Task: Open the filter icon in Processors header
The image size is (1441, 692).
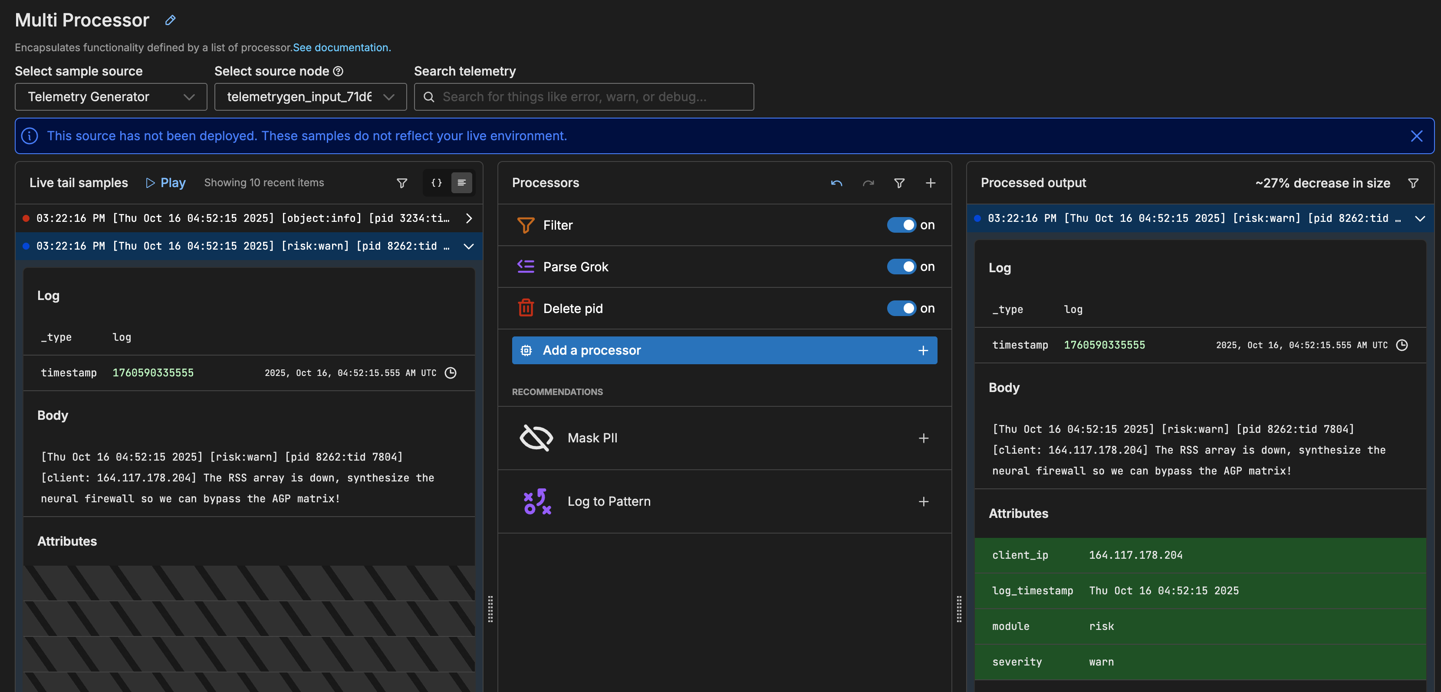Action: tap(899, 183)
